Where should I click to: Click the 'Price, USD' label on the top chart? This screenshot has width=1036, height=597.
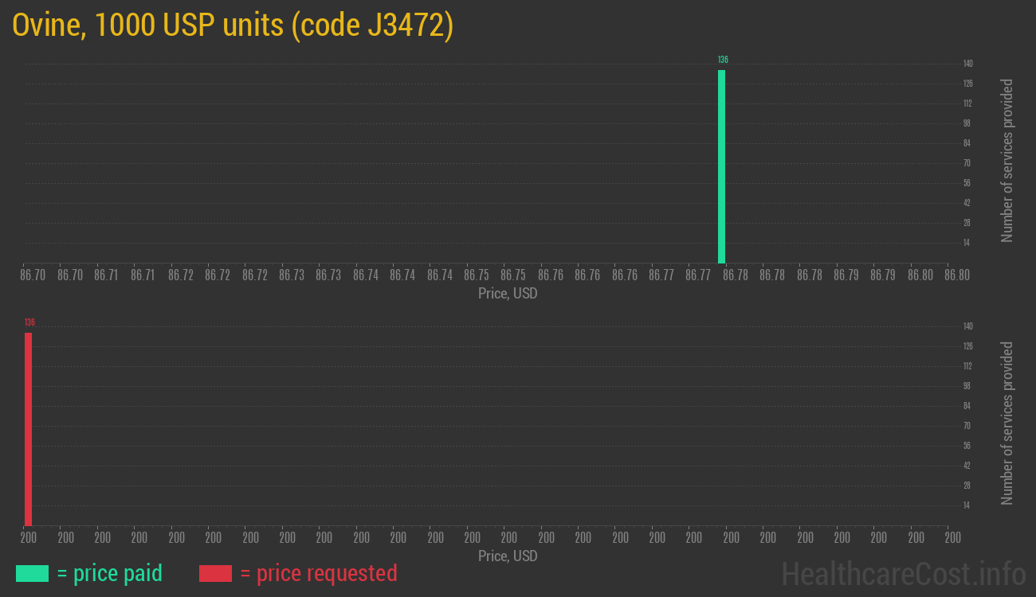click(x=508, y=293)
